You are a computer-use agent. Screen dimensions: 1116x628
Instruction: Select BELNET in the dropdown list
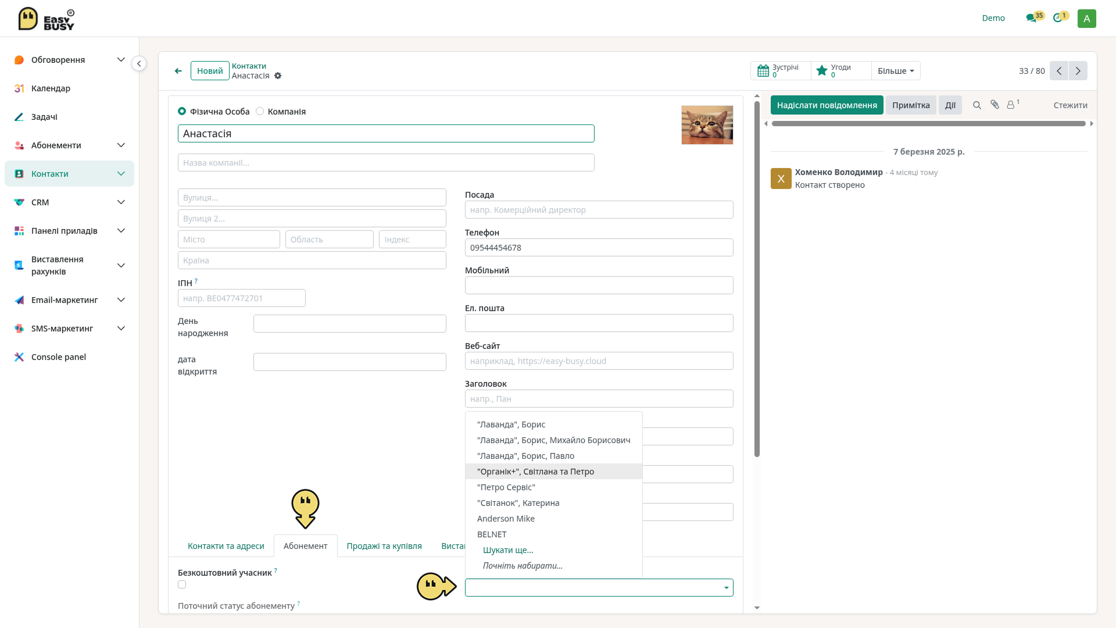554,534
